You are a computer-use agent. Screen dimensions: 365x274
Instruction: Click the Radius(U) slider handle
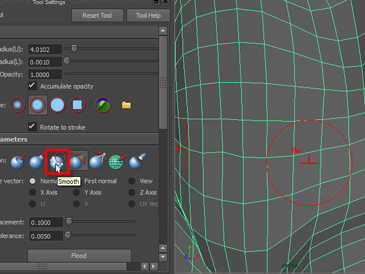click(x=74, y=49)
